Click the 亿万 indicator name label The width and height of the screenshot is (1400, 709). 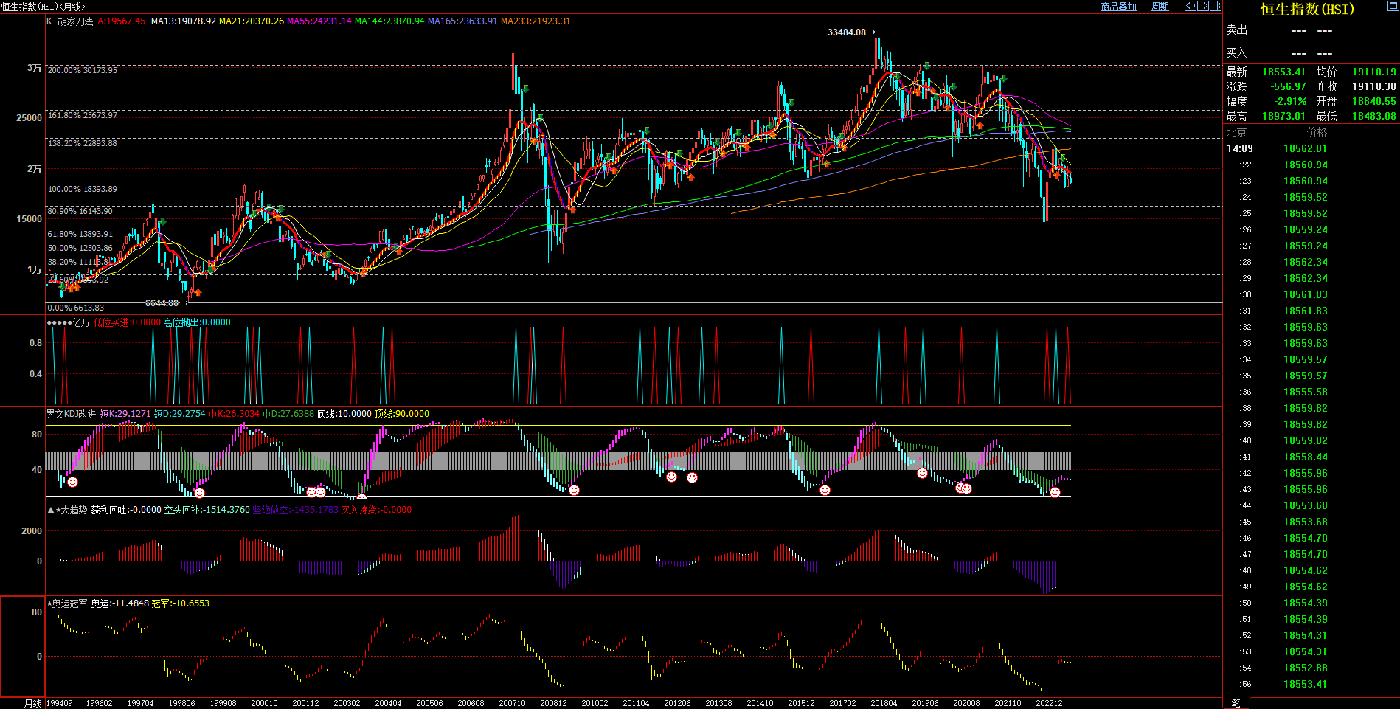click(x=80, y=322)
